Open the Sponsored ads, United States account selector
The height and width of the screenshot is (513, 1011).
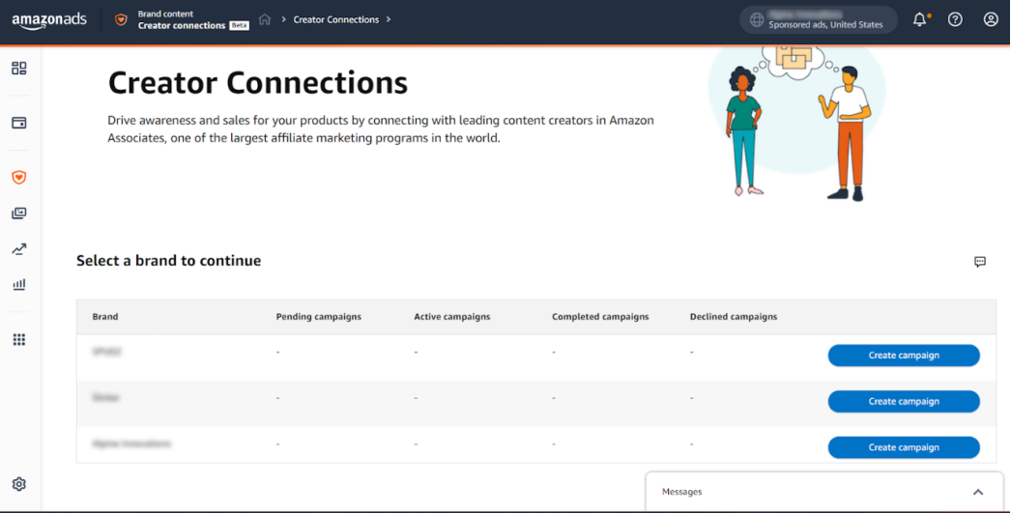[x=819, y=19]
